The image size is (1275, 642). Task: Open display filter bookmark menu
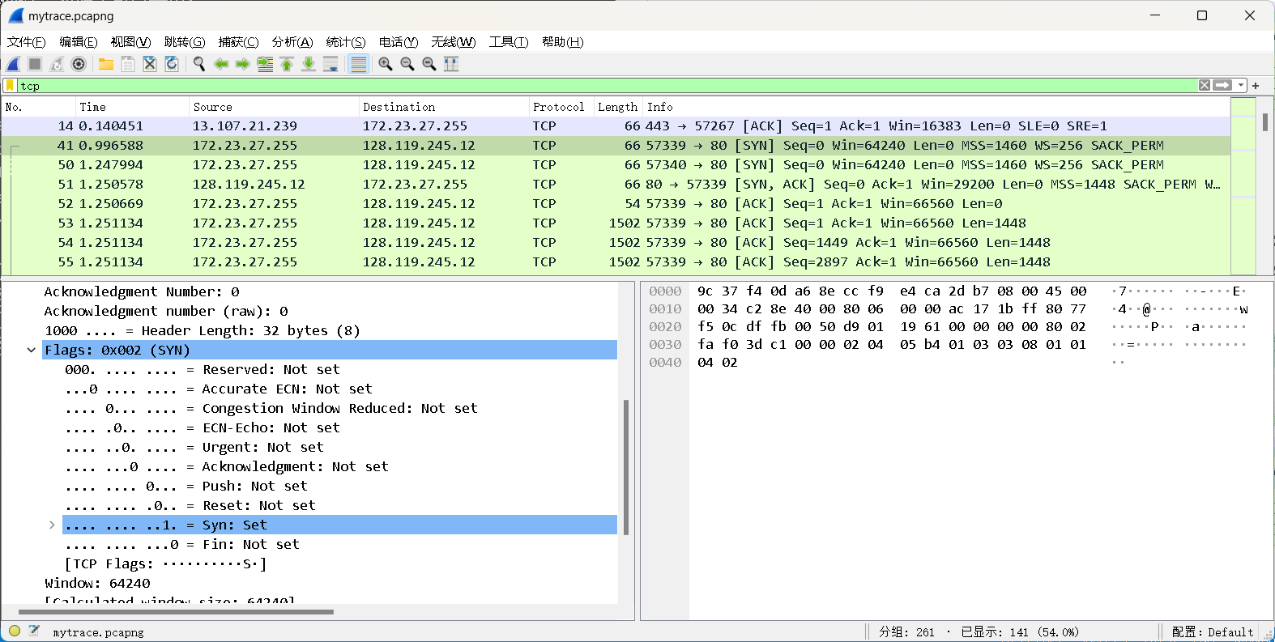click(10, 85)
